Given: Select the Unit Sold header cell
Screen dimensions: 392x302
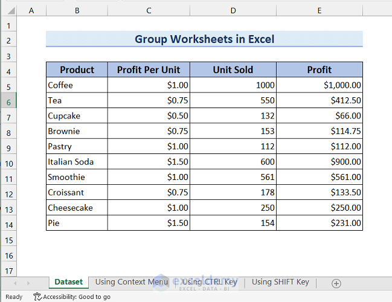Looking at the screenshot, I should pyautogui.click(x=233, y=69).
